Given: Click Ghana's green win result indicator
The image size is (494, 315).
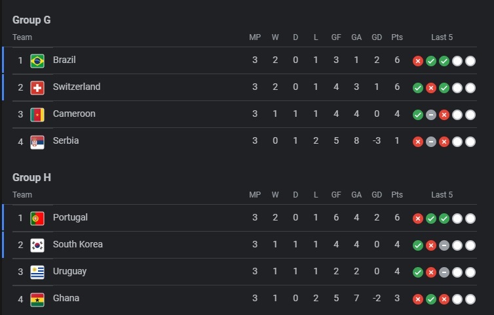Looking at the screenshot, I should pyautogui.click(x=431, y=299).
